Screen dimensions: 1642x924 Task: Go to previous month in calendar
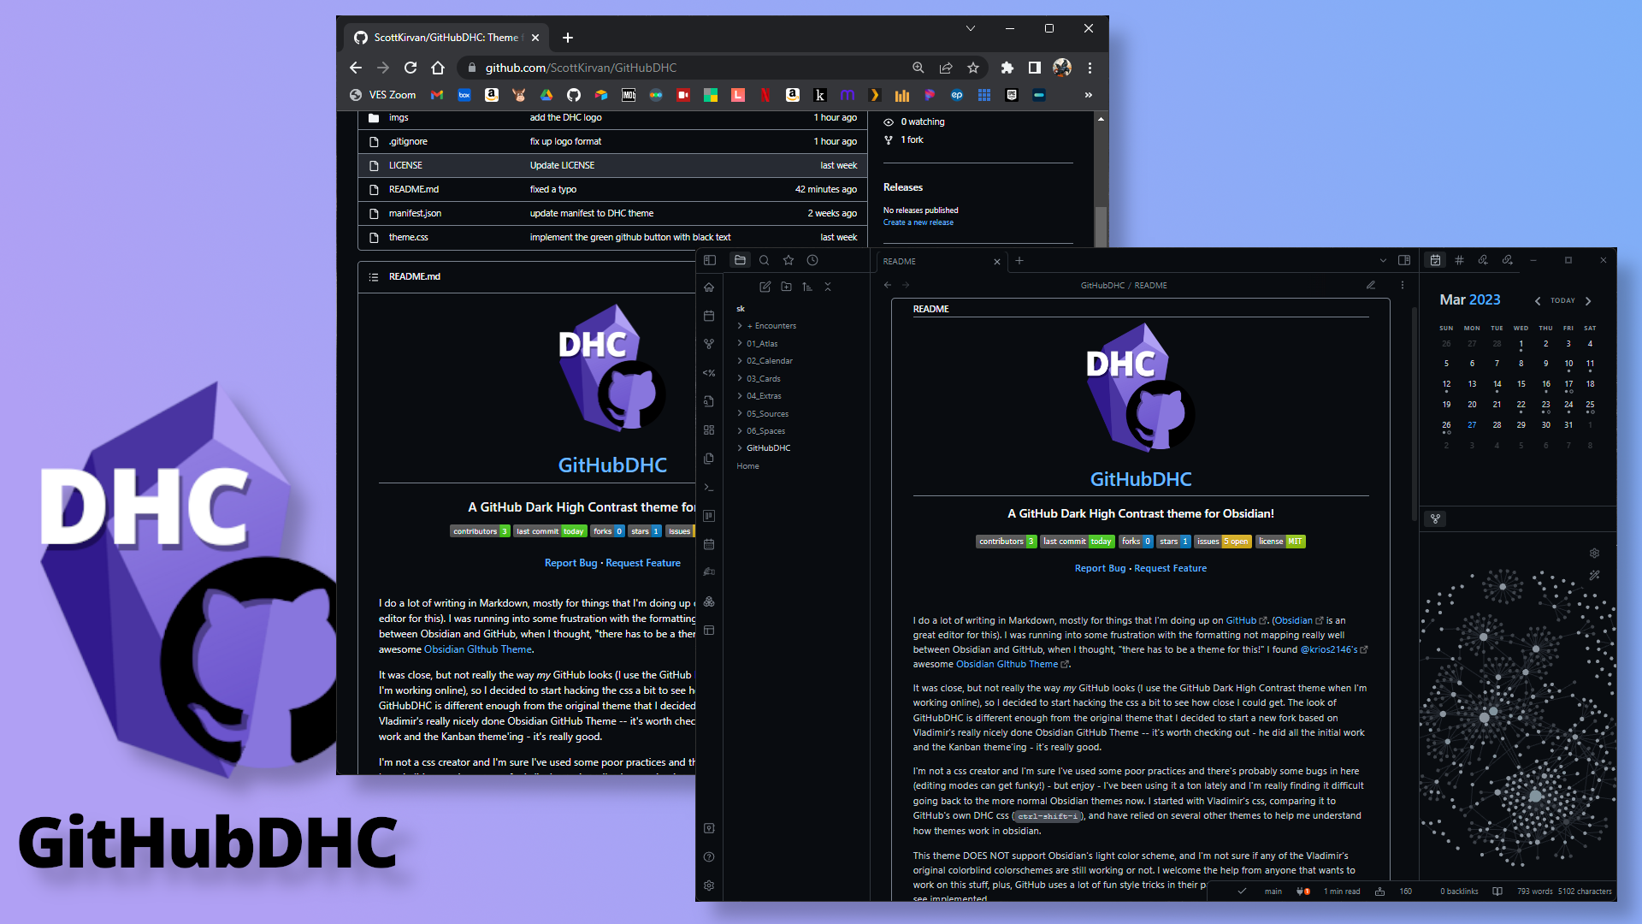click(x=1538, y=301)
